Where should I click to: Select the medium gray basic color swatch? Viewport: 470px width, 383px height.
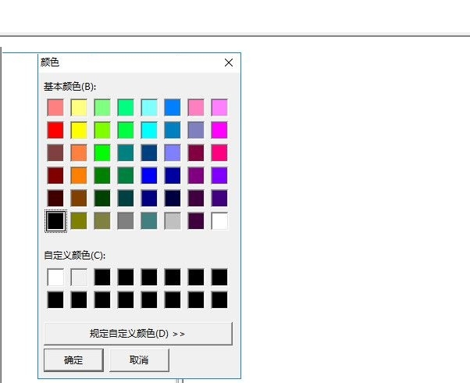[x=126, y=221]
